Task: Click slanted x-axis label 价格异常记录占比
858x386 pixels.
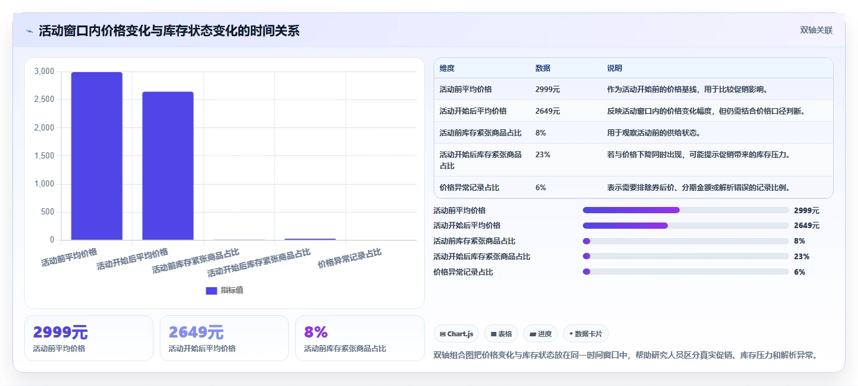Action: 350,258
